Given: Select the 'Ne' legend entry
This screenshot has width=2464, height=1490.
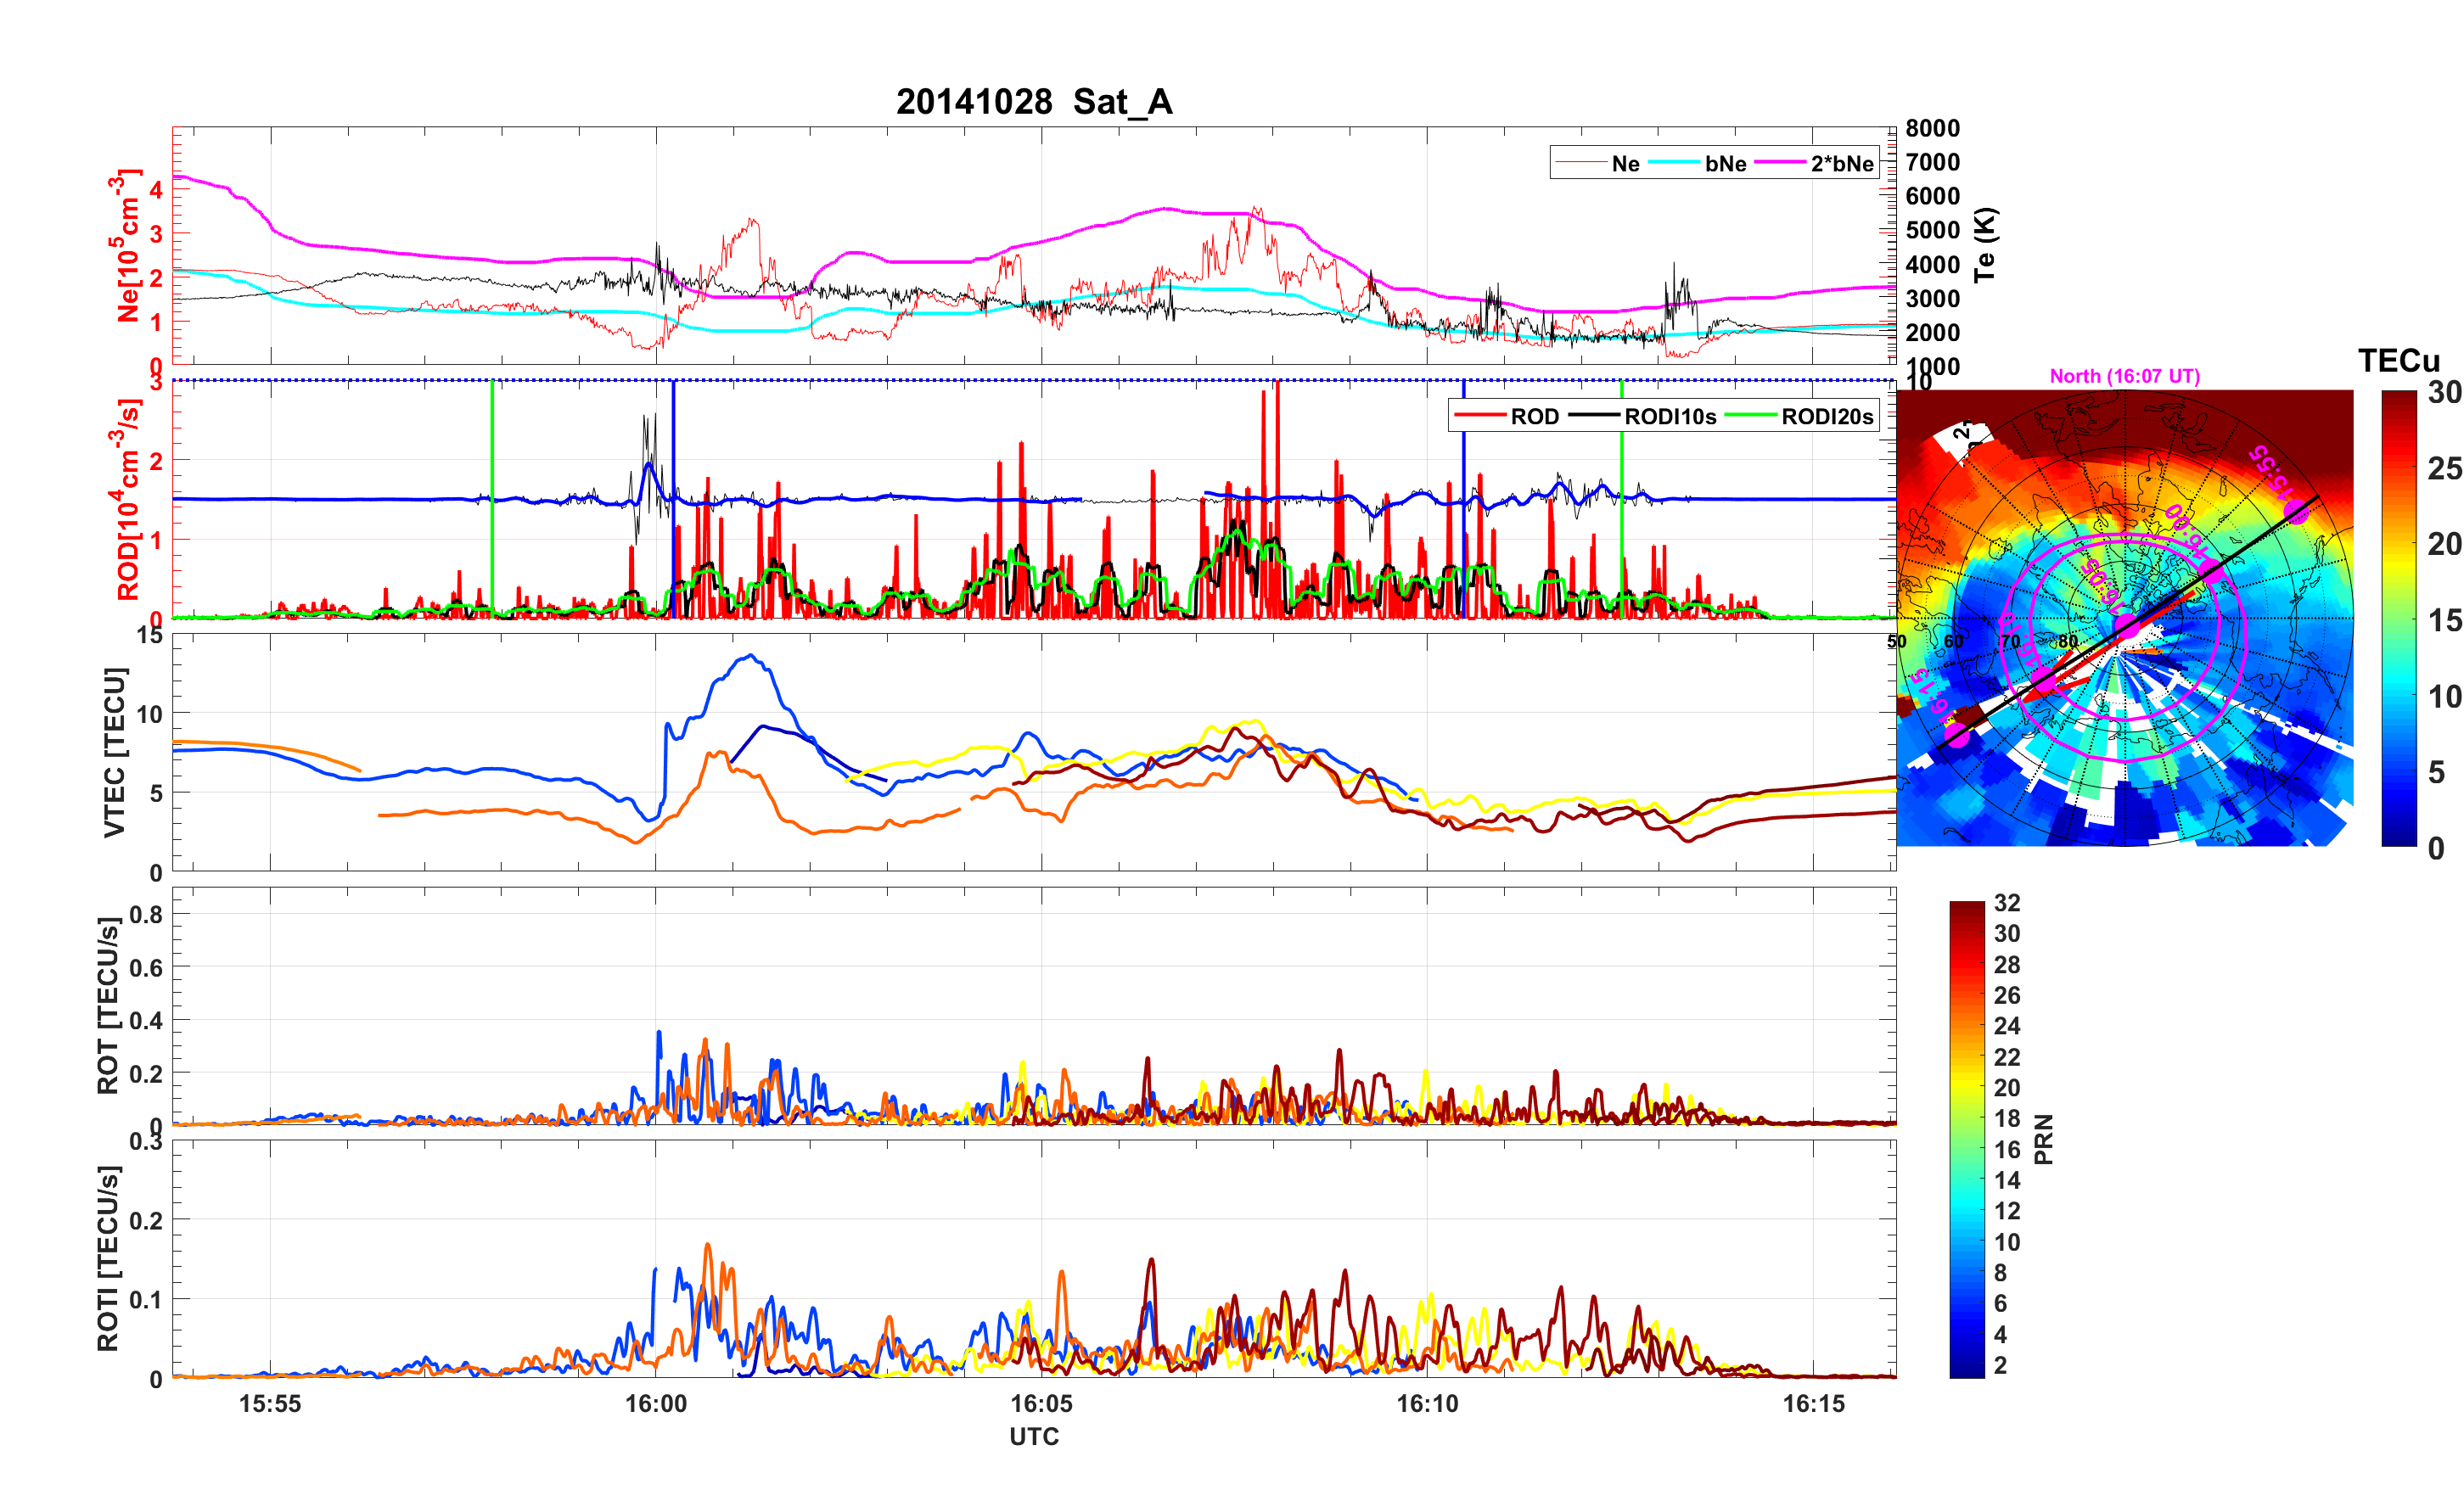Looking at the screenshot, I should [x=1625, y=164].
